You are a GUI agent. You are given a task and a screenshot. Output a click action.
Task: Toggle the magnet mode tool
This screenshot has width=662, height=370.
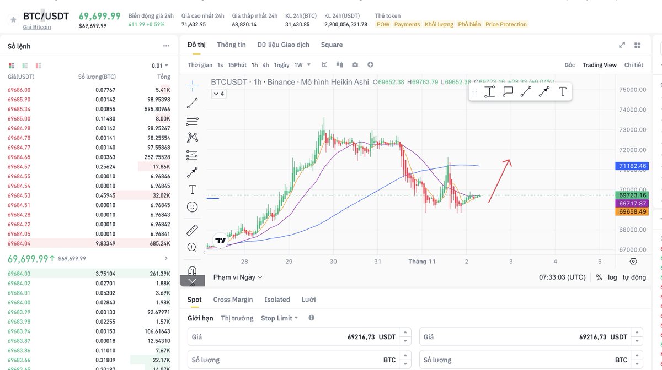192,270
